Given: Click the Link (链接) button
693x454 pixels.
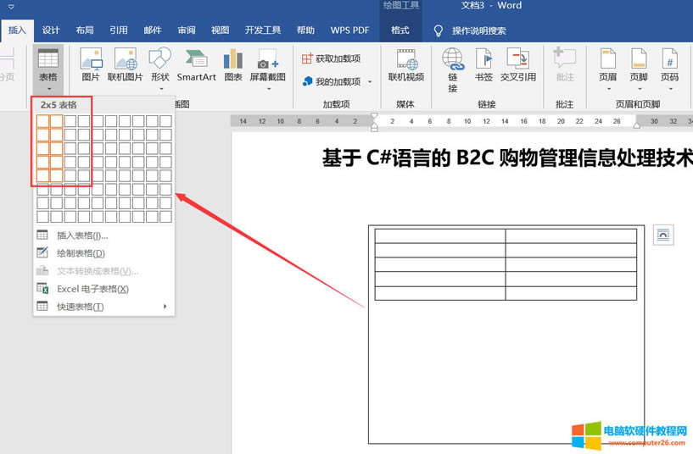Looking at the screenshot, I should [x=453, y=66].
